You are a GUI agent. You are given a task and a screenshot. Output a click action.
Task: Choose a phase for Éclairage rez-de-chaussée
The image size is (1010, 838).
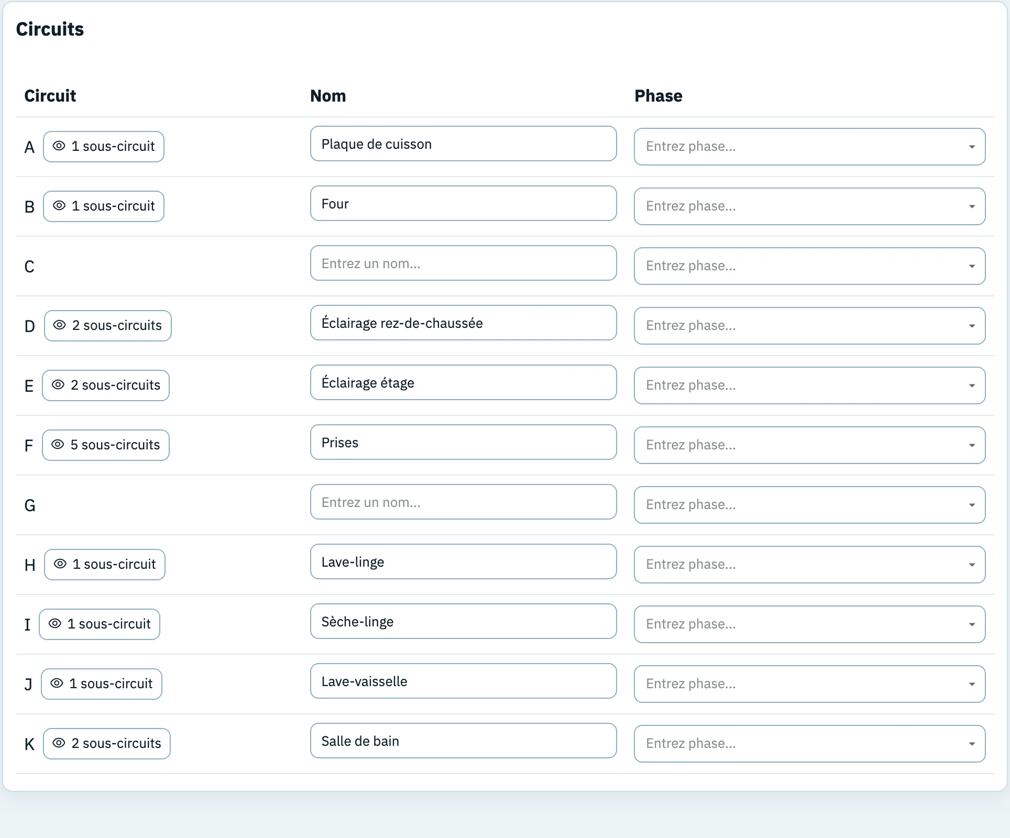[x=809, y=326]
